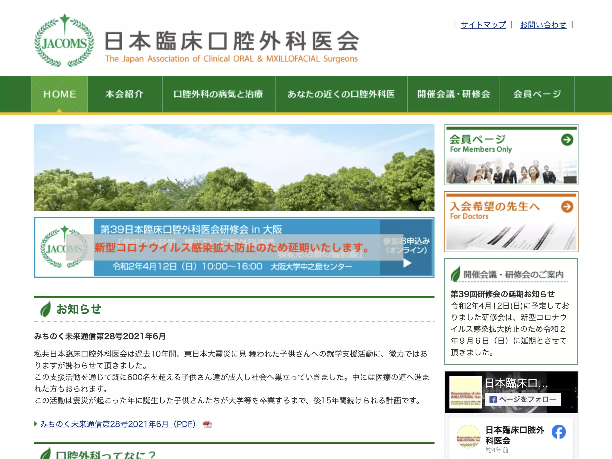
Task: Click 第39回研修会の延期お知らせ heading
Action: click(503, 294)
